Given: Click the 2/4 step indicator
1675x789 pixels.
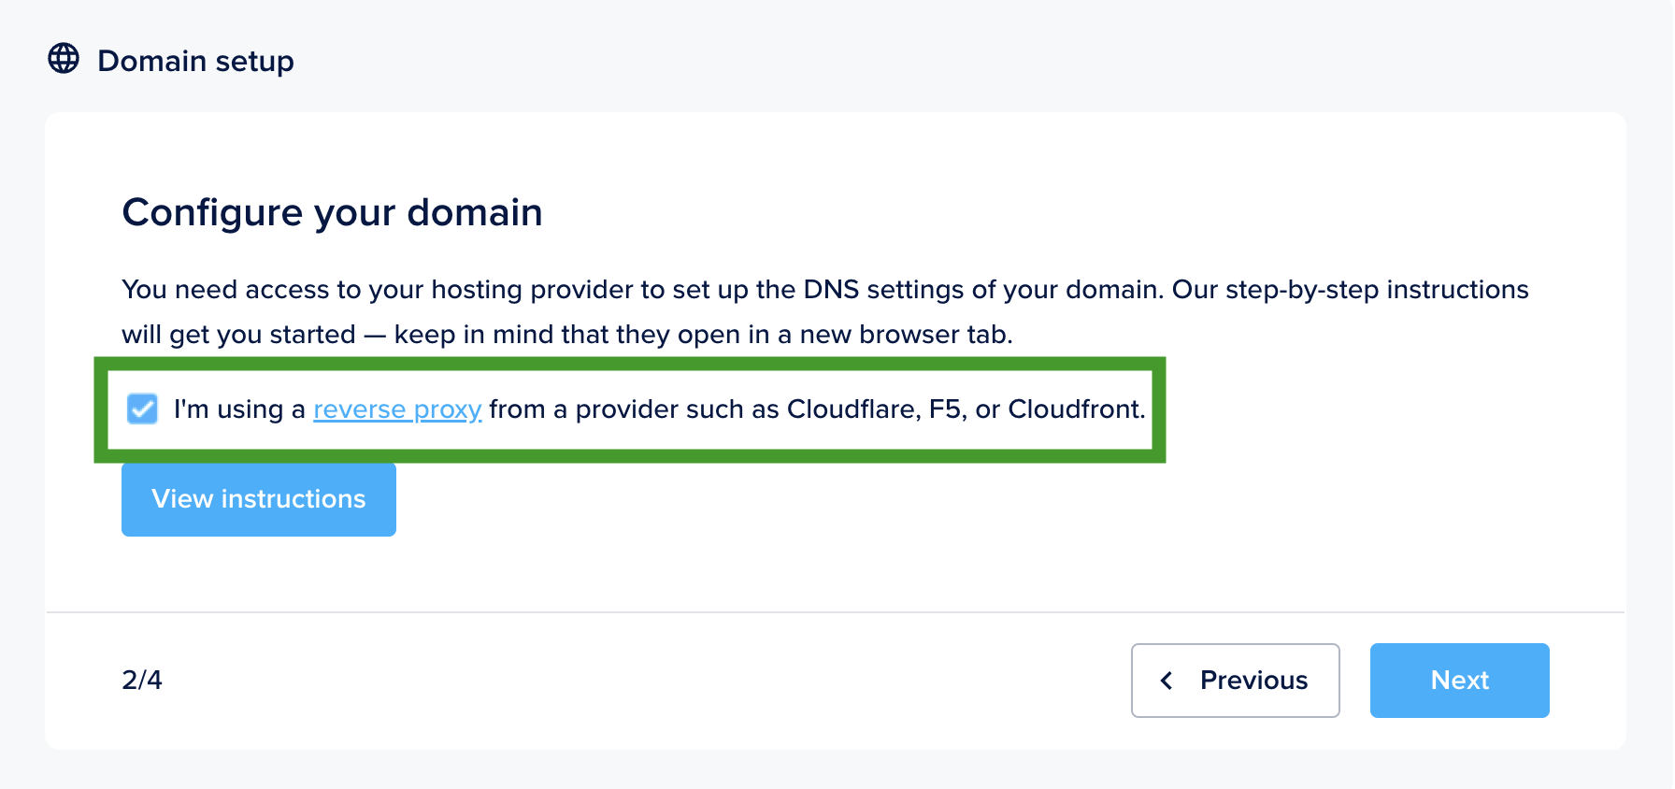Looking at the screenshot, I should 142,680.
